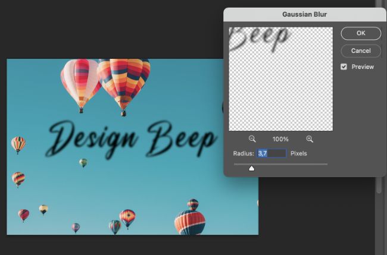Image resolution: width=387 pixels, height=255 pixels.
Task: Click the zoom out magnifier icon
Action: coord(252,138)
